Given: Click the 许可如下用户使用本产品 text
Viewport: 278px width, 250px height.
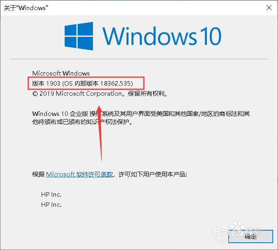Looking at the screenshot, I should pyautogui.click(x=153, y=174).
